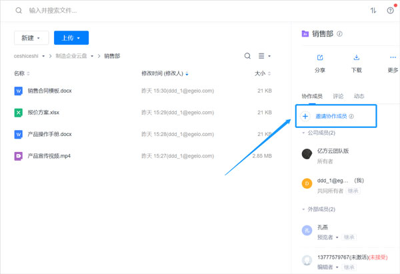Image resolution: width=400 pixels, height=274 pixels.
Task: Click the 下载 download icon
Action: click(x=357, y=57)
